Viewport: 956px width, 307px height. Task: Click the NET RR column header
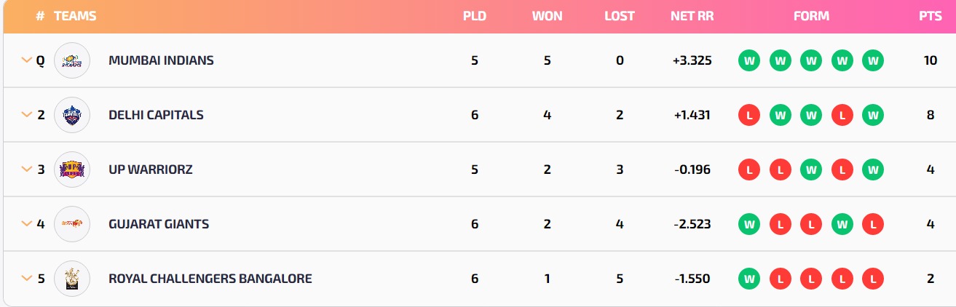[x=692, y=16]
